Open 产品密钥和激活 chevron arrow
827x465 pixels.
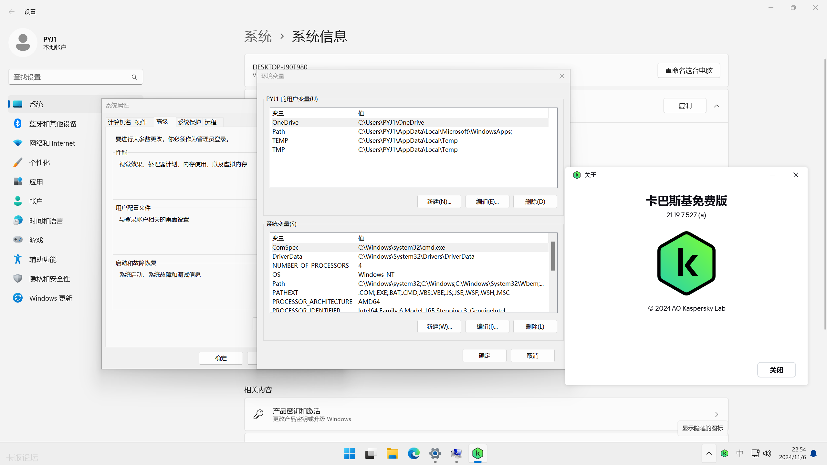[x=717, y=414]
